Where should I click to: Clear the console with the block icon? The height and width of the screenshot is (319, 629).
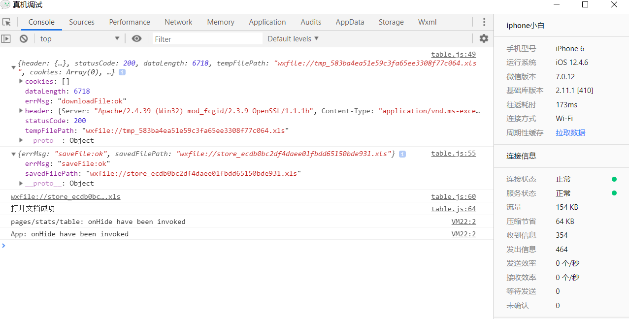[x=24, y=39]
